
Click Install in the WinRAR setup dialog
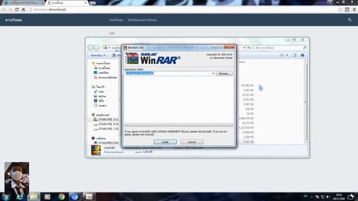coord(165,142)
